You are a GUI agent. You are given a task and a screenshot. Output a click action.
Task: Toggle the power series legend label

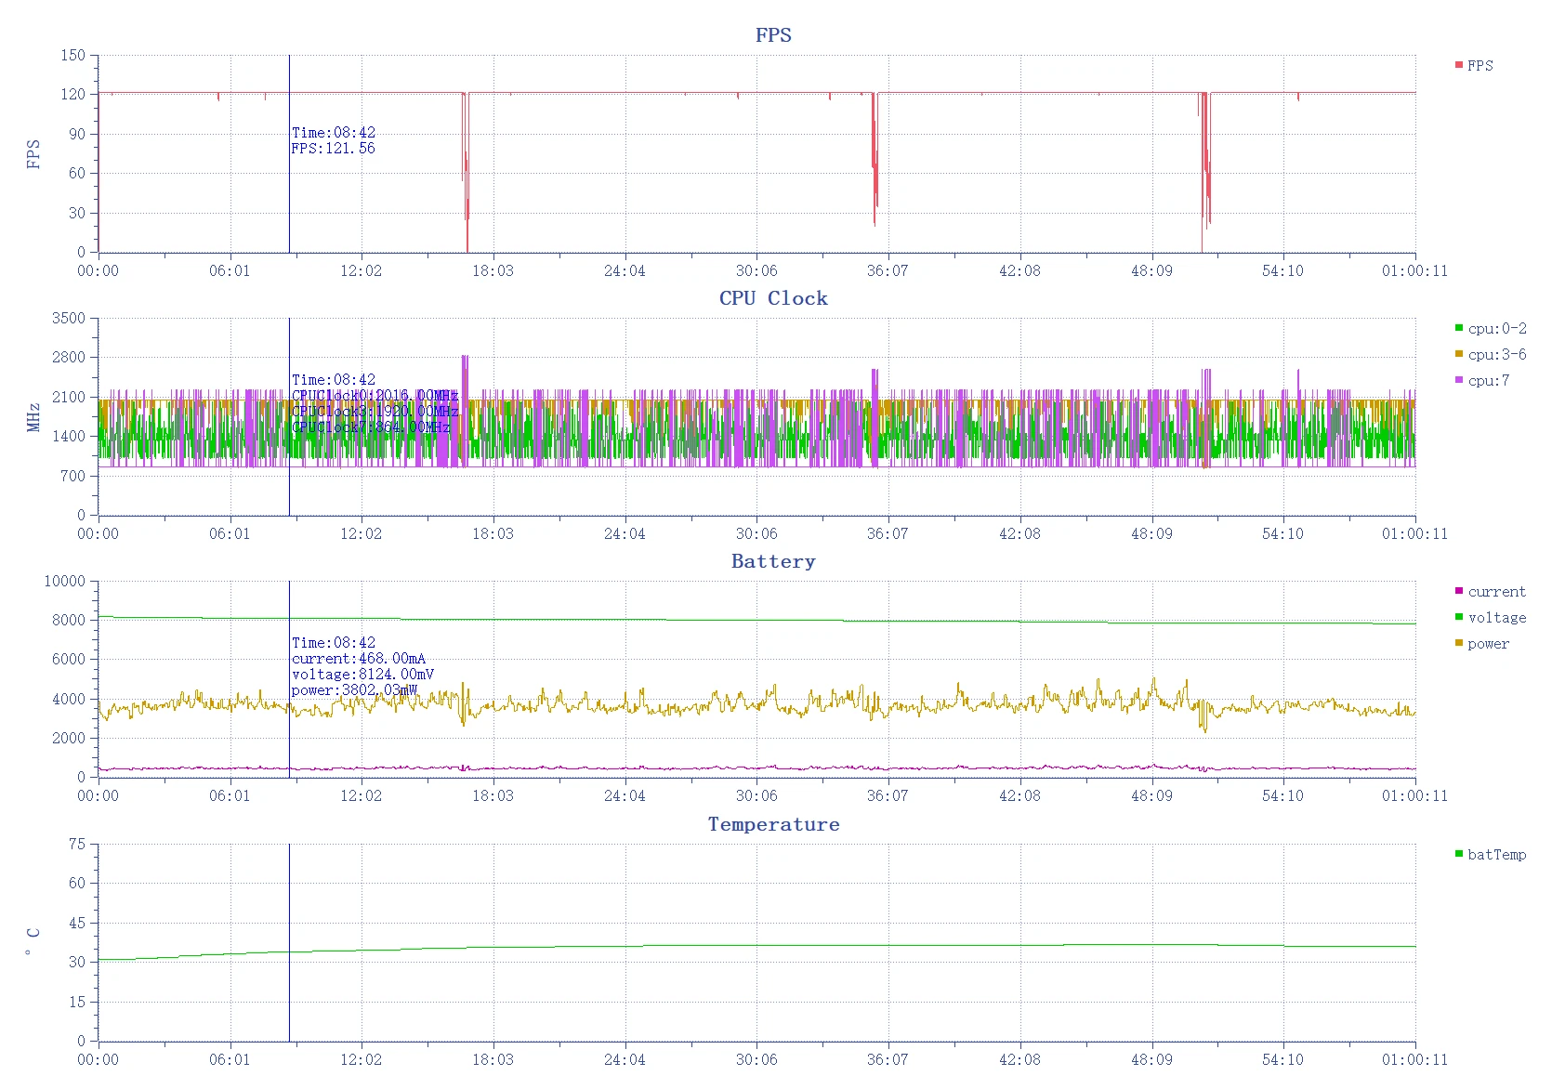1488,644
